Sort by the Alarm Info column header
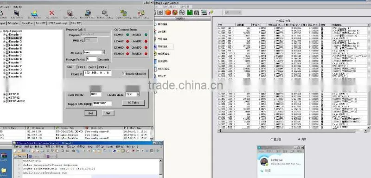 point(103,128)
